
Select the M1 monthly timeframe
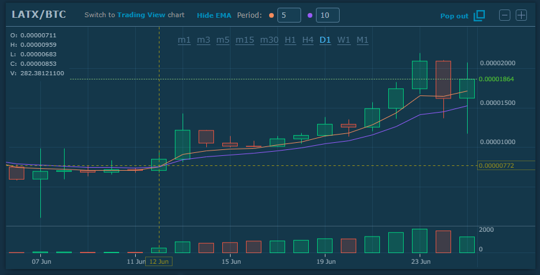[362, 40]
